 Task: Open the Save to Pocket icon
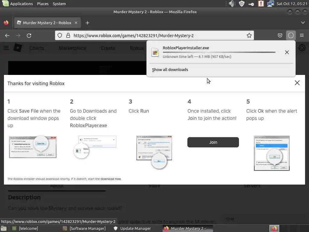pyautogui.click(x=280, y=36)
